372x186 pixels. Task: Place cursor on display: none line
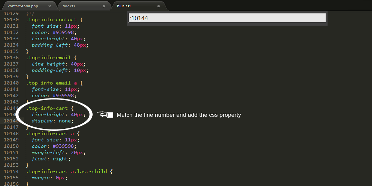point(52,121)
